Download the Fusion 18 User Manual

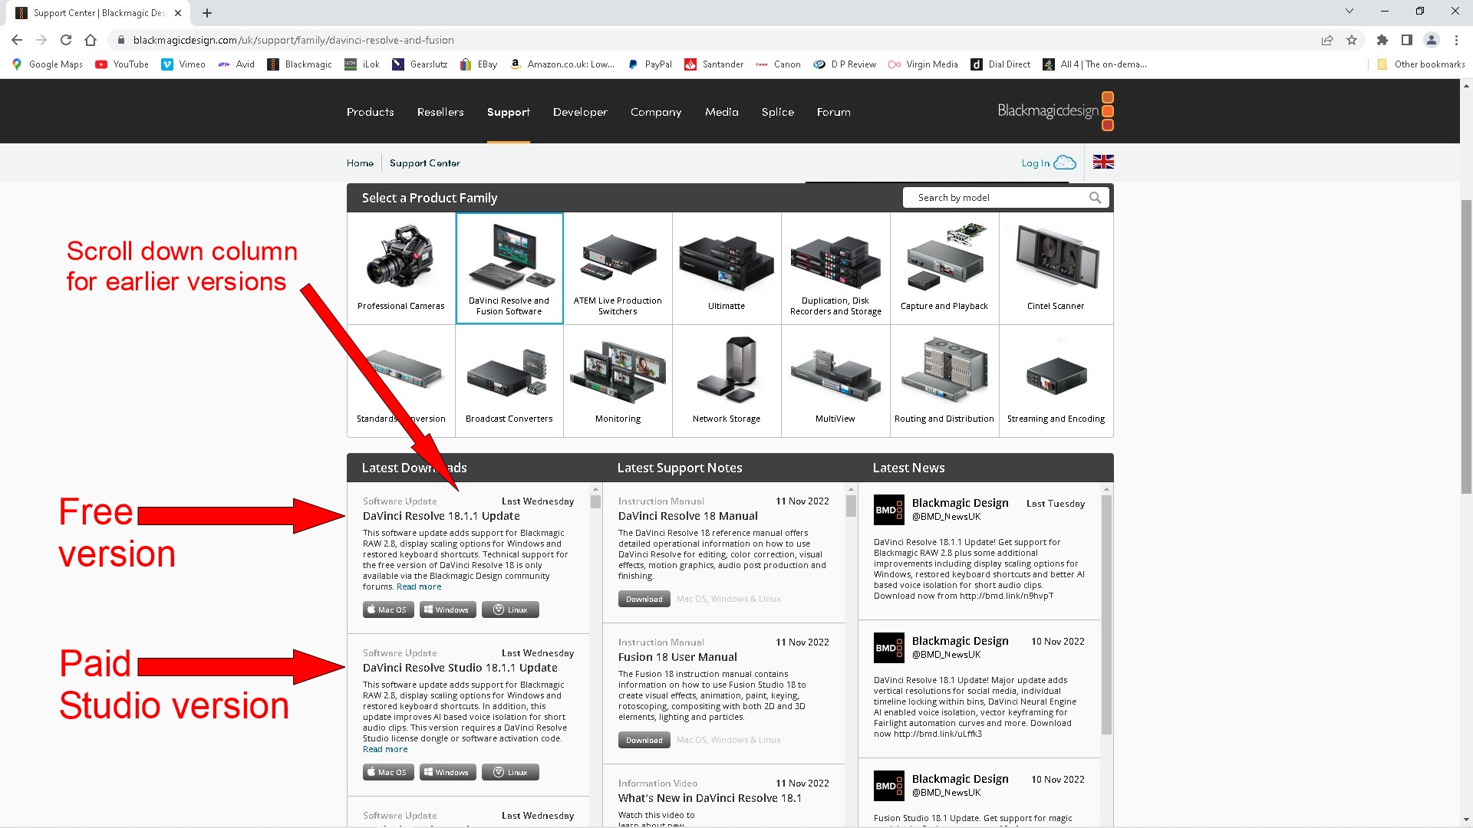[644, 740]
